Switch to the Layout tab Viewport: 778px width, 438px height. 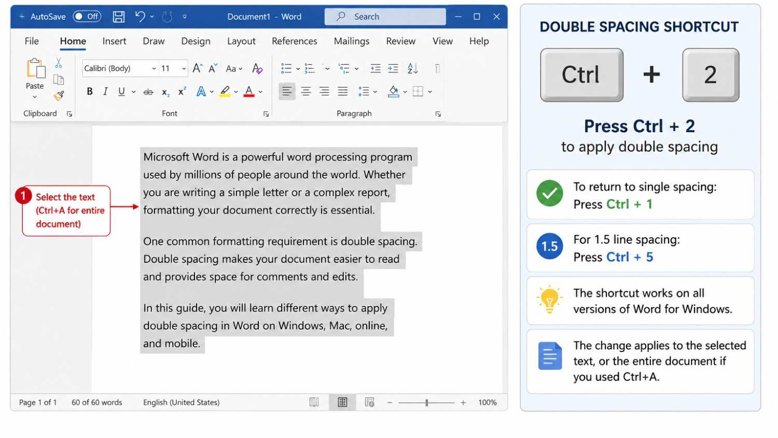coord(241,41)
